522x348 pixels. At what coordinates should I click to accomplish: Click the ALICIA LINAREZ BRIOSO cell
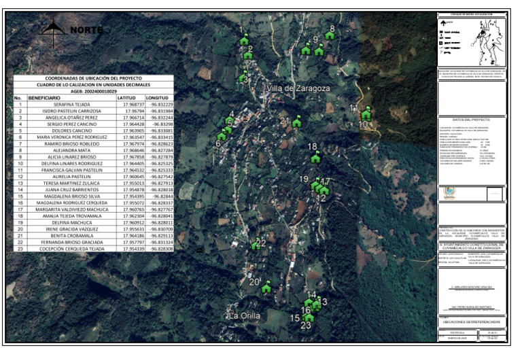pos(72,157)
